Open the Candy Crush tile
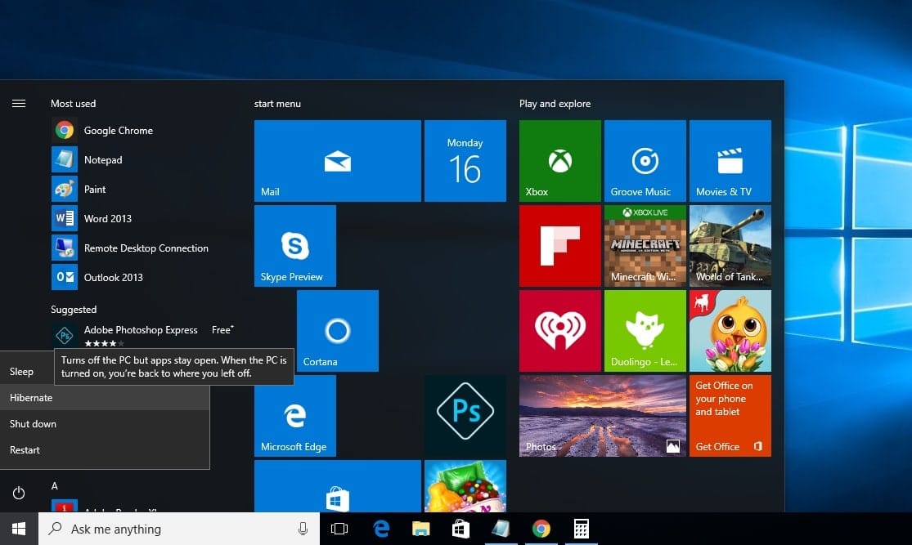This screenshot has height=545, width=912. pos(465,486)
